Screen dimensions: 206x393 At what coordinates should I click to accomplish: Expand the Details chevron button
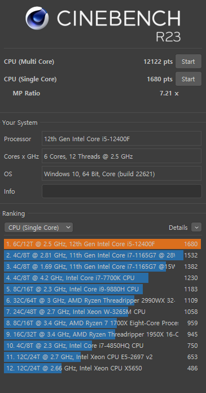tap(196, 228)
